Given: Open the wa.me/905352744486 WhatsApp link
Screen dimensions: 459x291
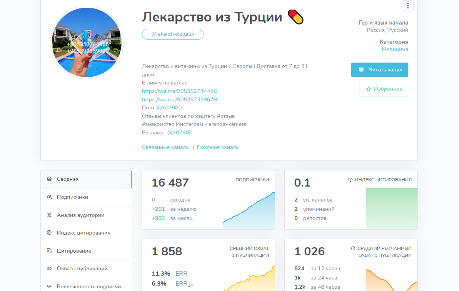Looking at the screenshot, I should point(179,91).
